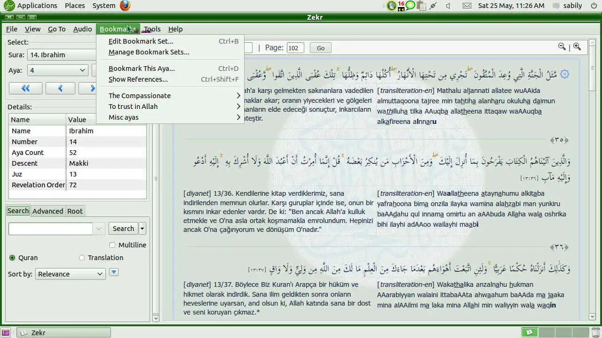Open the clipboard manager tray icon
Image resolution: width=602 pixels, height=338 pixels.
[421, 6]
